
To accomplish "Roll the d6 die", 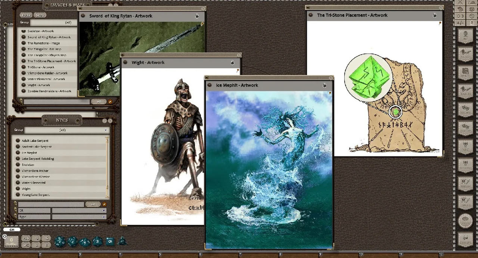I will tap(110, 241).
